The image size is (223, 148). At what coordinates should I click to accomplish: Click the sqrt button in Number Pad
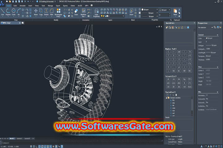179,52
